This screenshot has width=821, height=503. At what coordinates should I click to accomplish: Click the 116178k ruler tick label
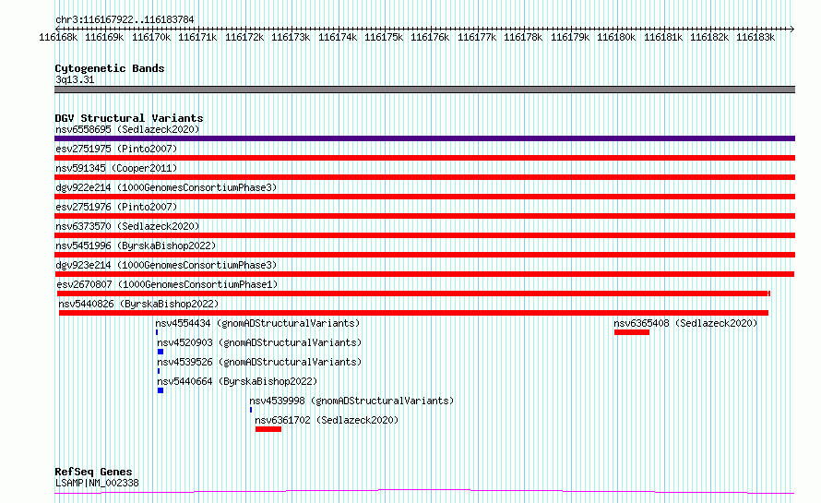tap(523, 37)
